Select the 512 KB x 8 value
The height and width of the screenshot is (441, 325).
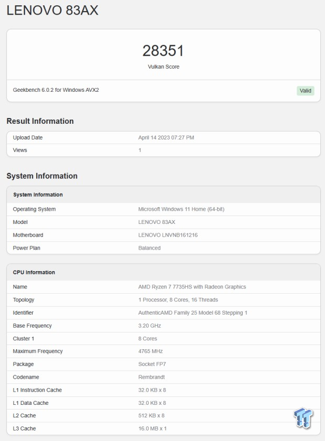pos(151,416)
